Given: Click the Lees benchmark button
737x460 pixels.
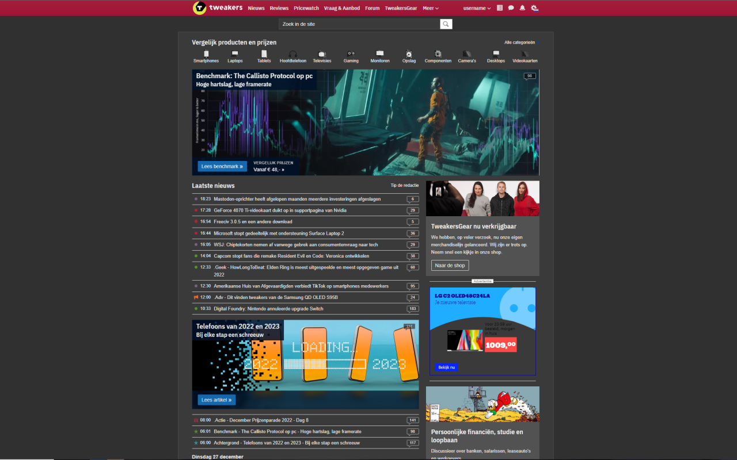Looking at the screenshot, I should (x=222, y=166).
